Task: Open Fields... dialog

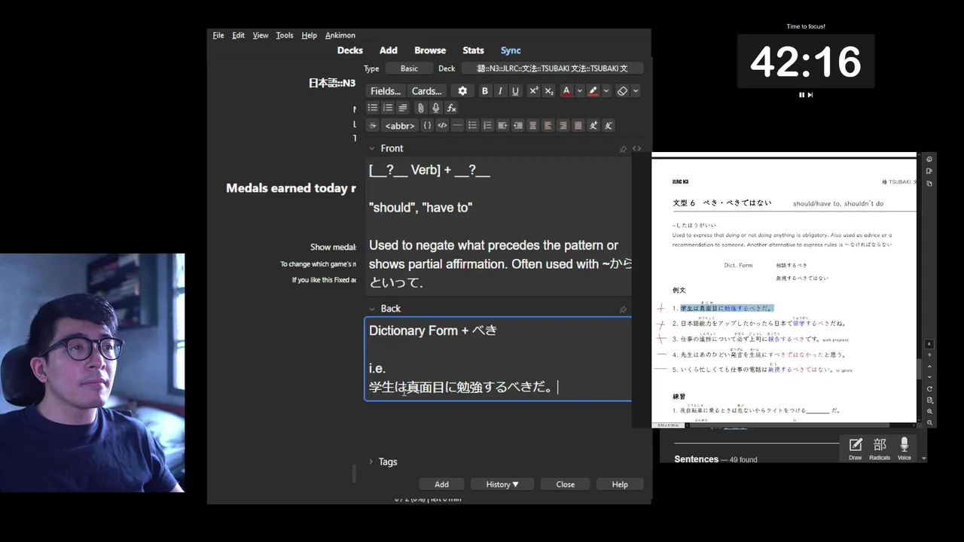Action: click(386, 91)
